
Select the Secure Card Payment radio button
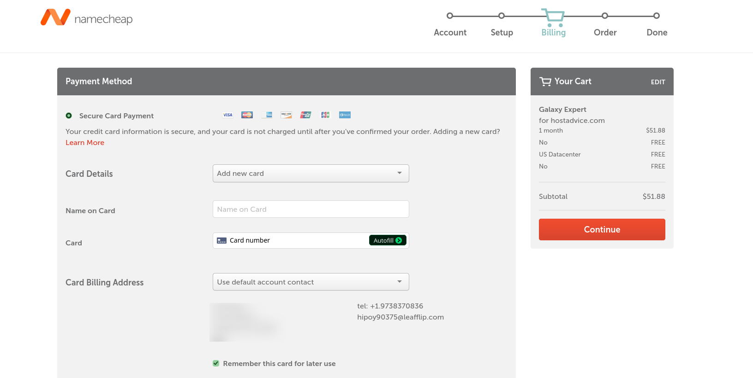click(x=69, y=116)
